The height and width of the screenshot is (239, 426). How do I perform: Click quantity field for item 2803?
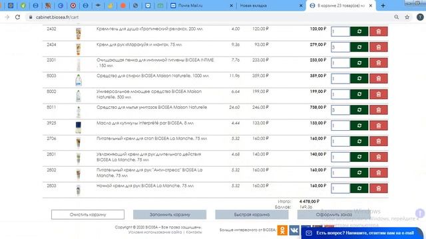340,189
